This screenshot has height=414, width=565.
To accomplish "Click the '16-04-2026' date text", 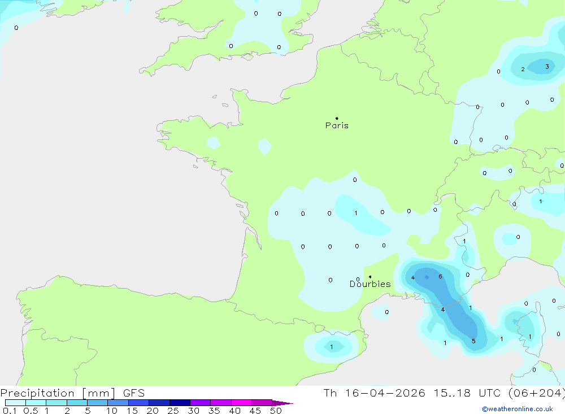I will pyautogui.click(x=385, y=393).
